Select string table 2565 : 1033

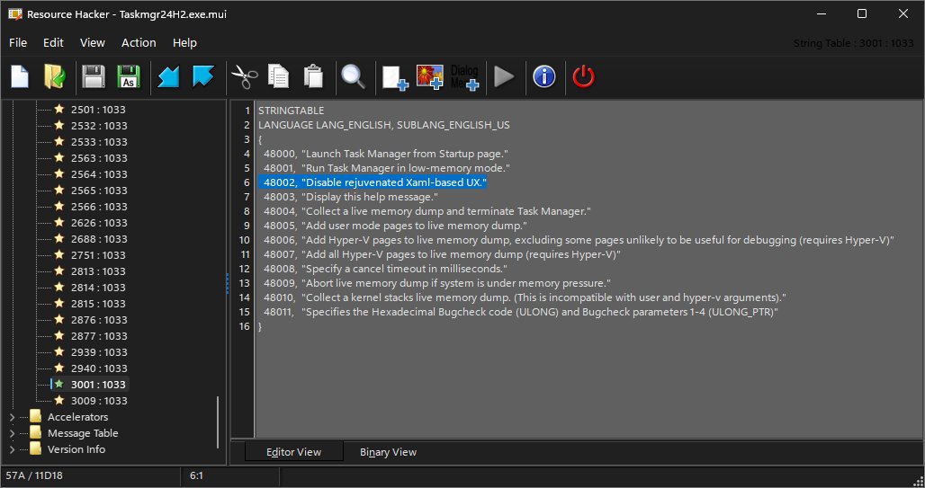click(98, 191)
